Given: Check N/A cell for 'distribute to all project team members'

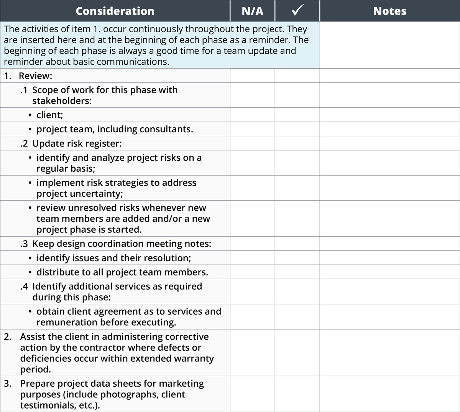Looking at the screenshot, I should [x=253, y=272].
